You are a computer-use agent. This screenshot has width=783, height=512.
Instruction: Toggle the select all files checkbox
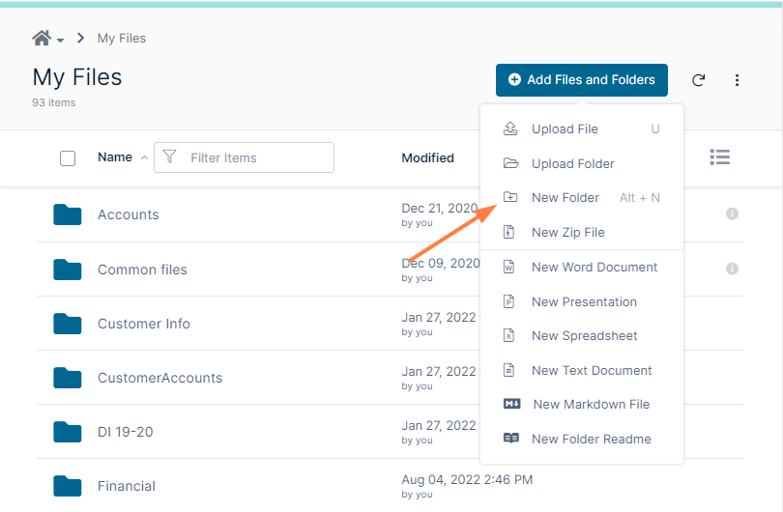[x=68, y=158]
